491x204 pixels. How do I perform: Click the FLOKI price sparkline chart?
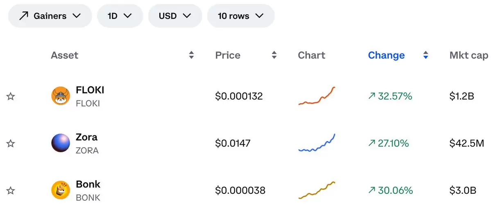pyautogui.click(x=317, y=96)
